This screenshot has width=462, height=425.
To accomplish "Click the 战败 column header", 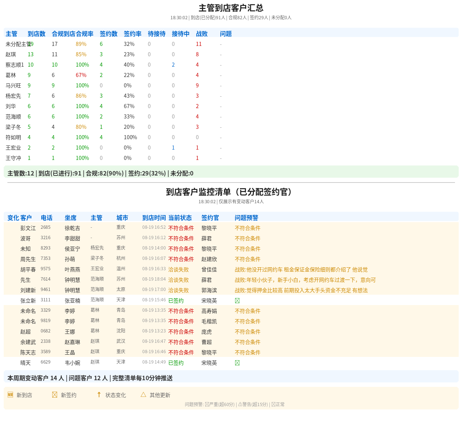I will tap(202, 34).
